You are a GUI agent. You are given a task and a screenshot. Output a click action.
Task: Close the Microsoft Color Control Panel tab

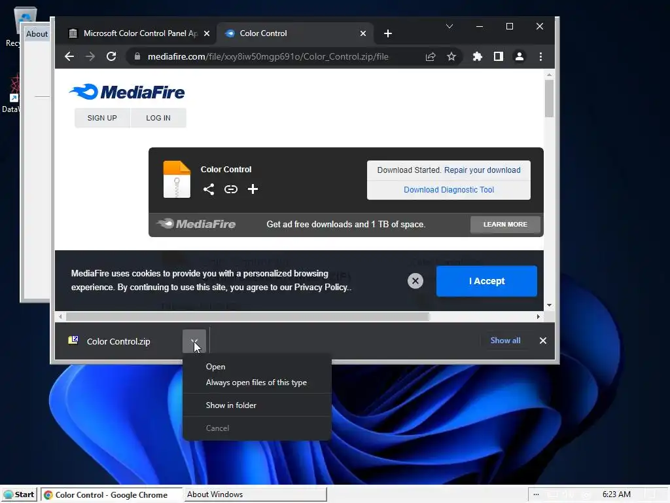tap(207, 33)
